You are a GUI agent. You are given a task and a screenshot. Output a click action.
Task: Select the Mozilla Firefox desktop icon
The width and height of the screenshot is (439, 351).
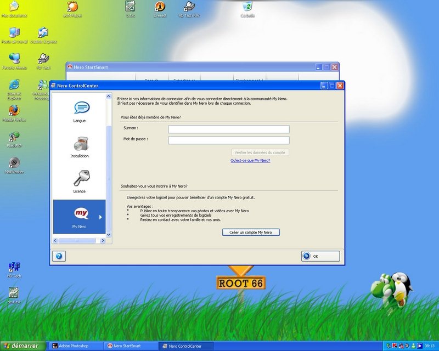(14, 114)
